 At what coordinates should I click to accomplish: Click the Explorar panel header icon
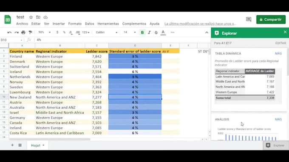pos(217,33)
